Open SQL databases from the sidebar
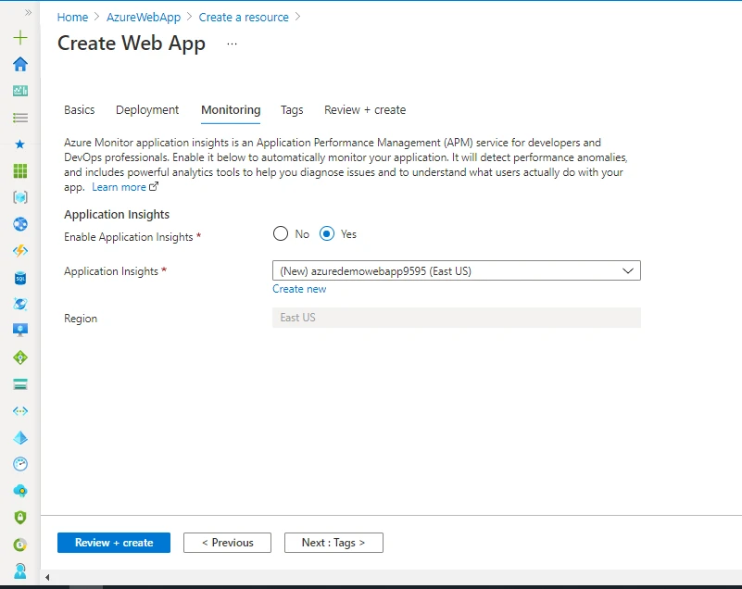The height and width of the screenshot is (589, 742). coord(19,277)
